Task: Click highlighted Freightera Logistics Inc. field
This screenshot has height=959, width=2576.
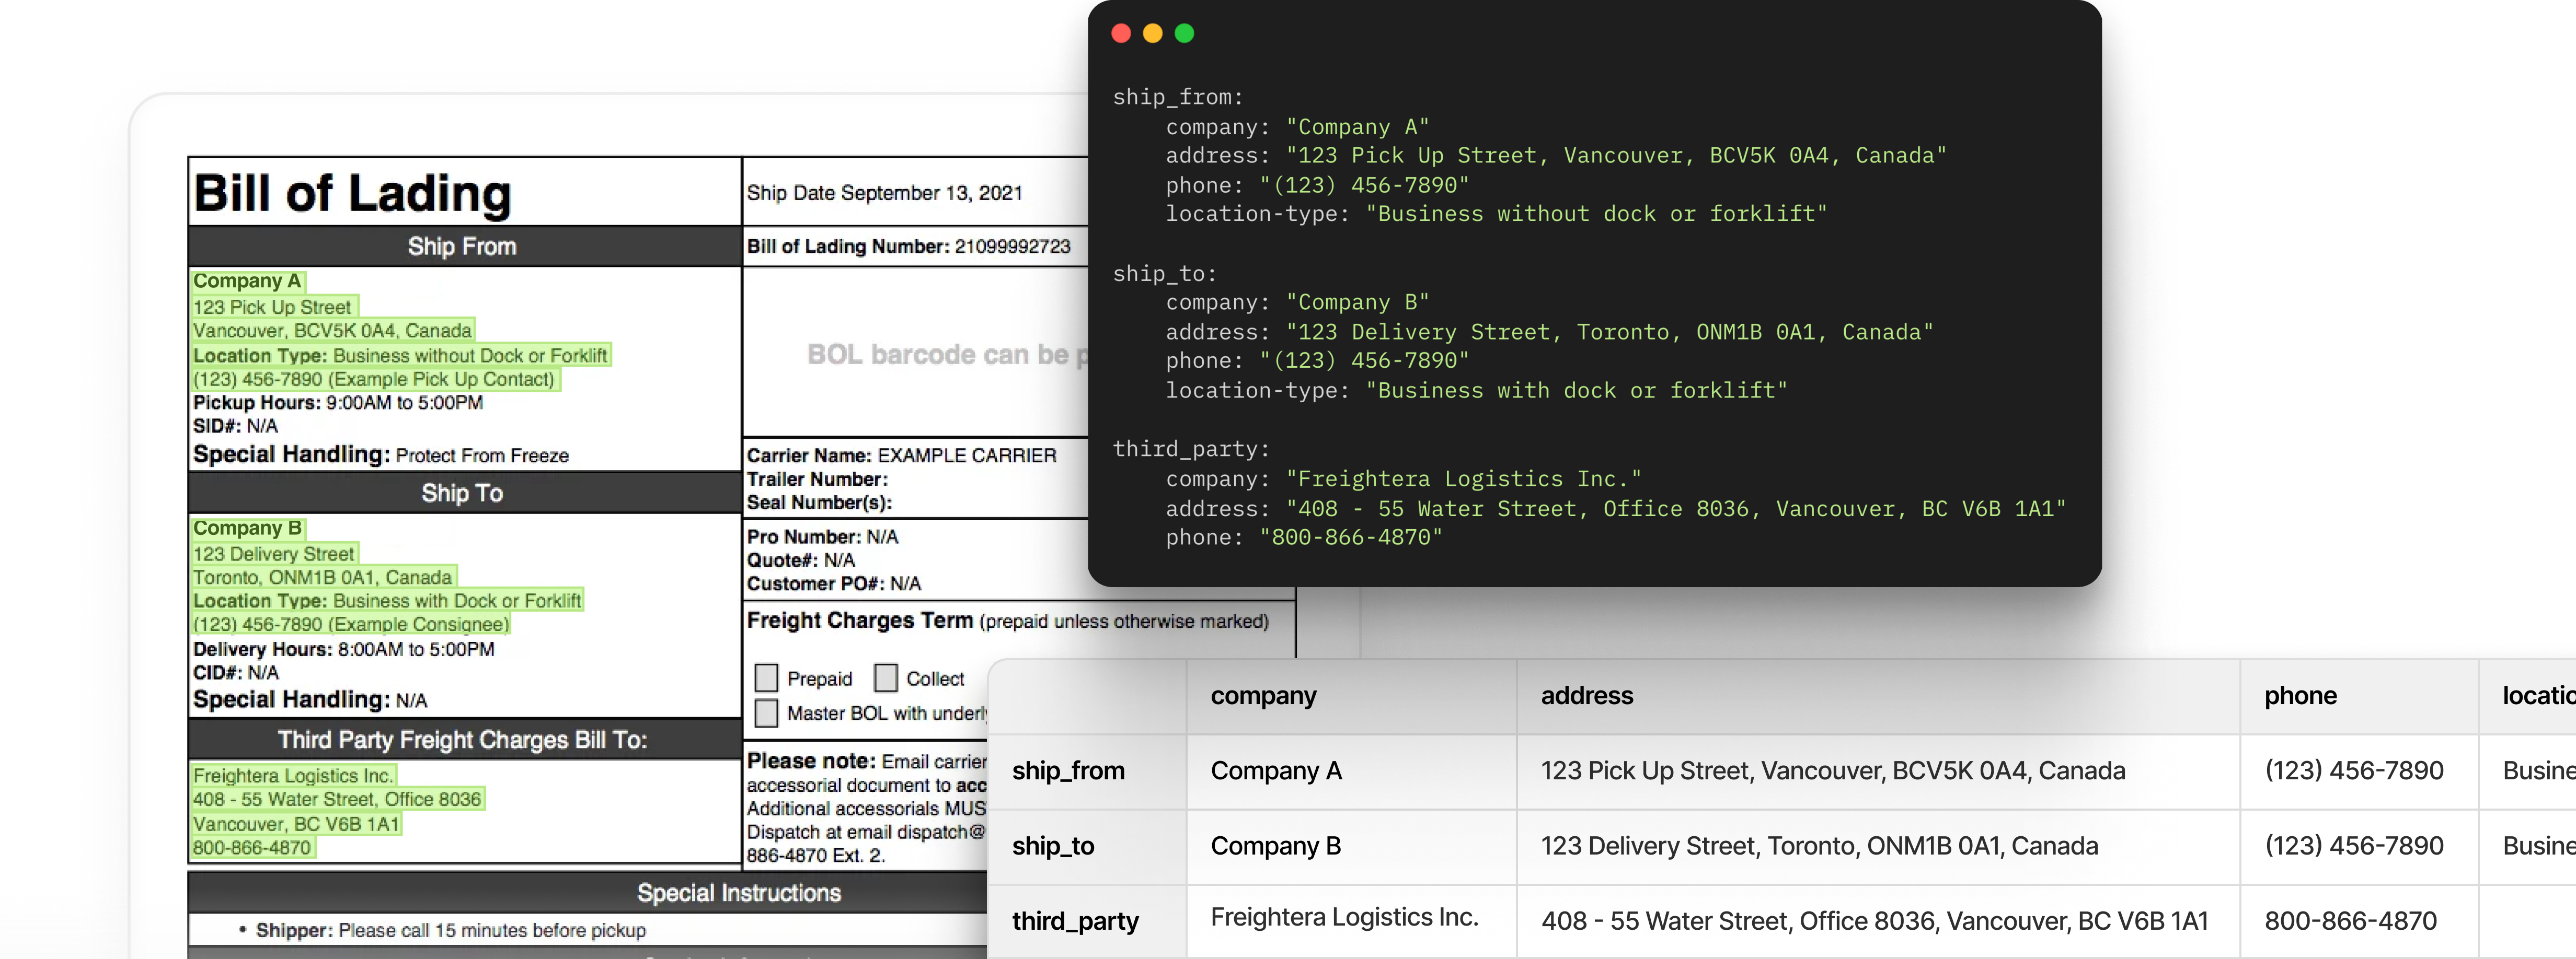Action: coord(293,775)
